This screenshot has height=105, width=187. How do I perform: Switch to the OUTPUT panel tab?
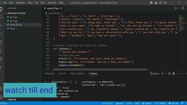click(62, 73)
